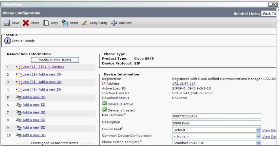Viewport: 280px width, 146px height.
Task: Click Add a new SD in row 5
Action: coord(34,97)
